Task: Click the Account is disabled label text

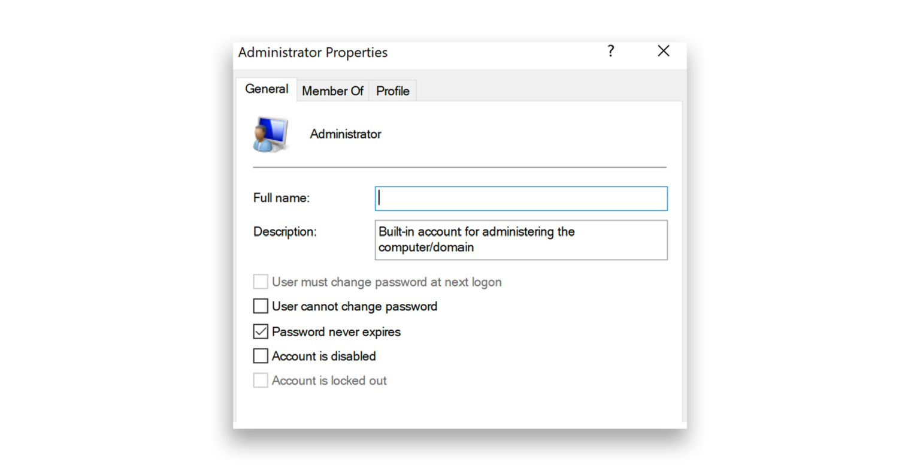Action: (323, 356)
